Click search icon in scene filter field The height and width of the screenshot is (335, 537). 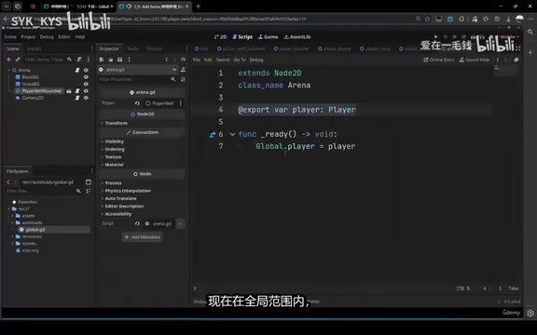click(69, 60)
